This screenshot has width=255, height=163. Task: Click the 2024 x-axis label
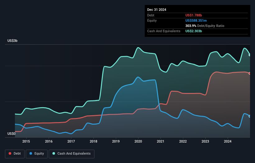pos(228,141)
